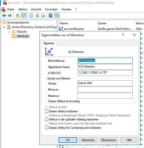Click the Properties toolbar icon
Image resolution: width=144 pixels, height=148 pixels.
(x=31, y=15)
